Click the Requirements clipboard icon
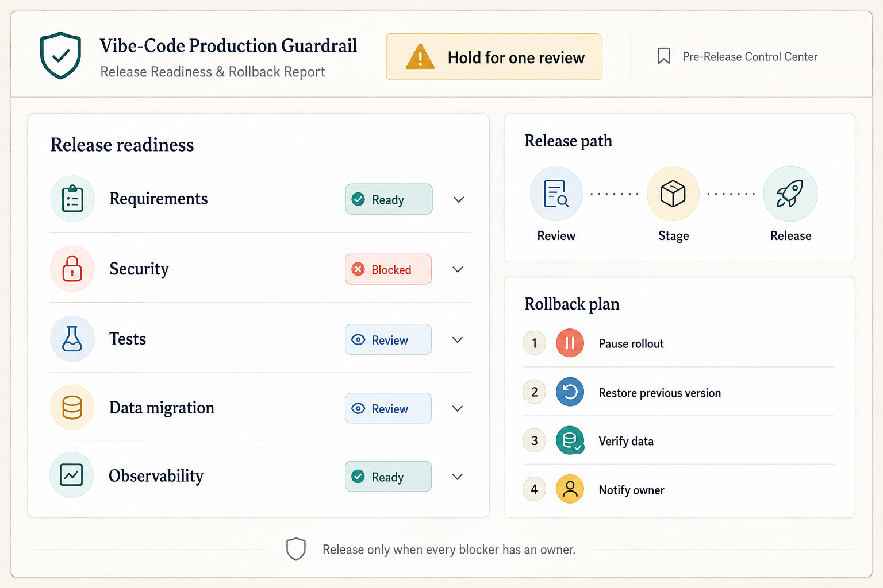 72,199
